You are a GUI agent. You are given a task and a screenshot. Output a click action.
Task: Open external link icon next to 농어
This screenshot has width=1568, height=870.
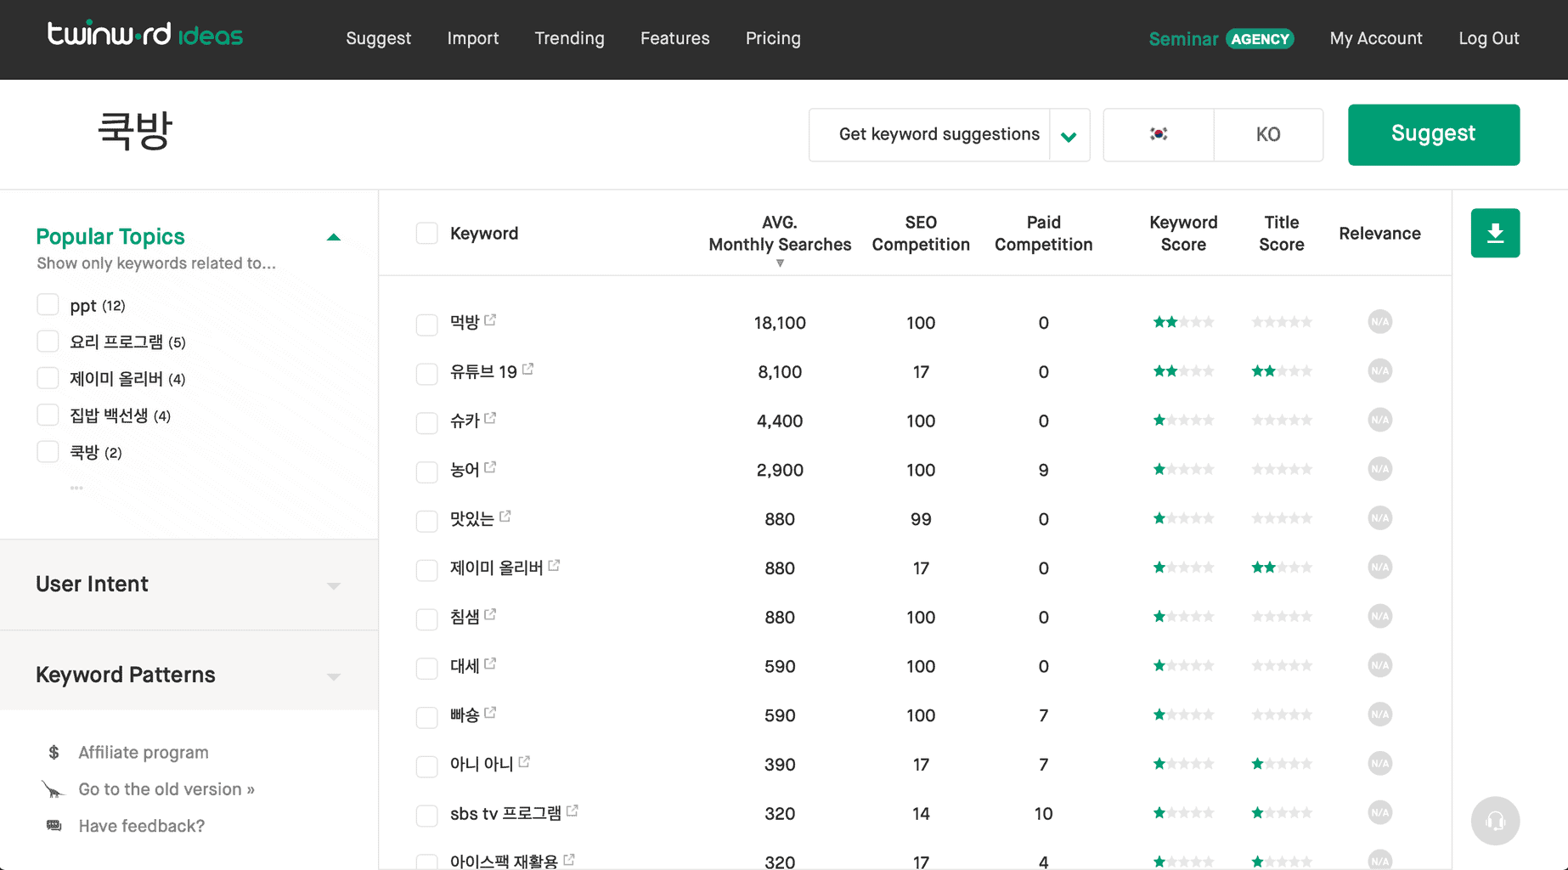click(x=490, y=467)
